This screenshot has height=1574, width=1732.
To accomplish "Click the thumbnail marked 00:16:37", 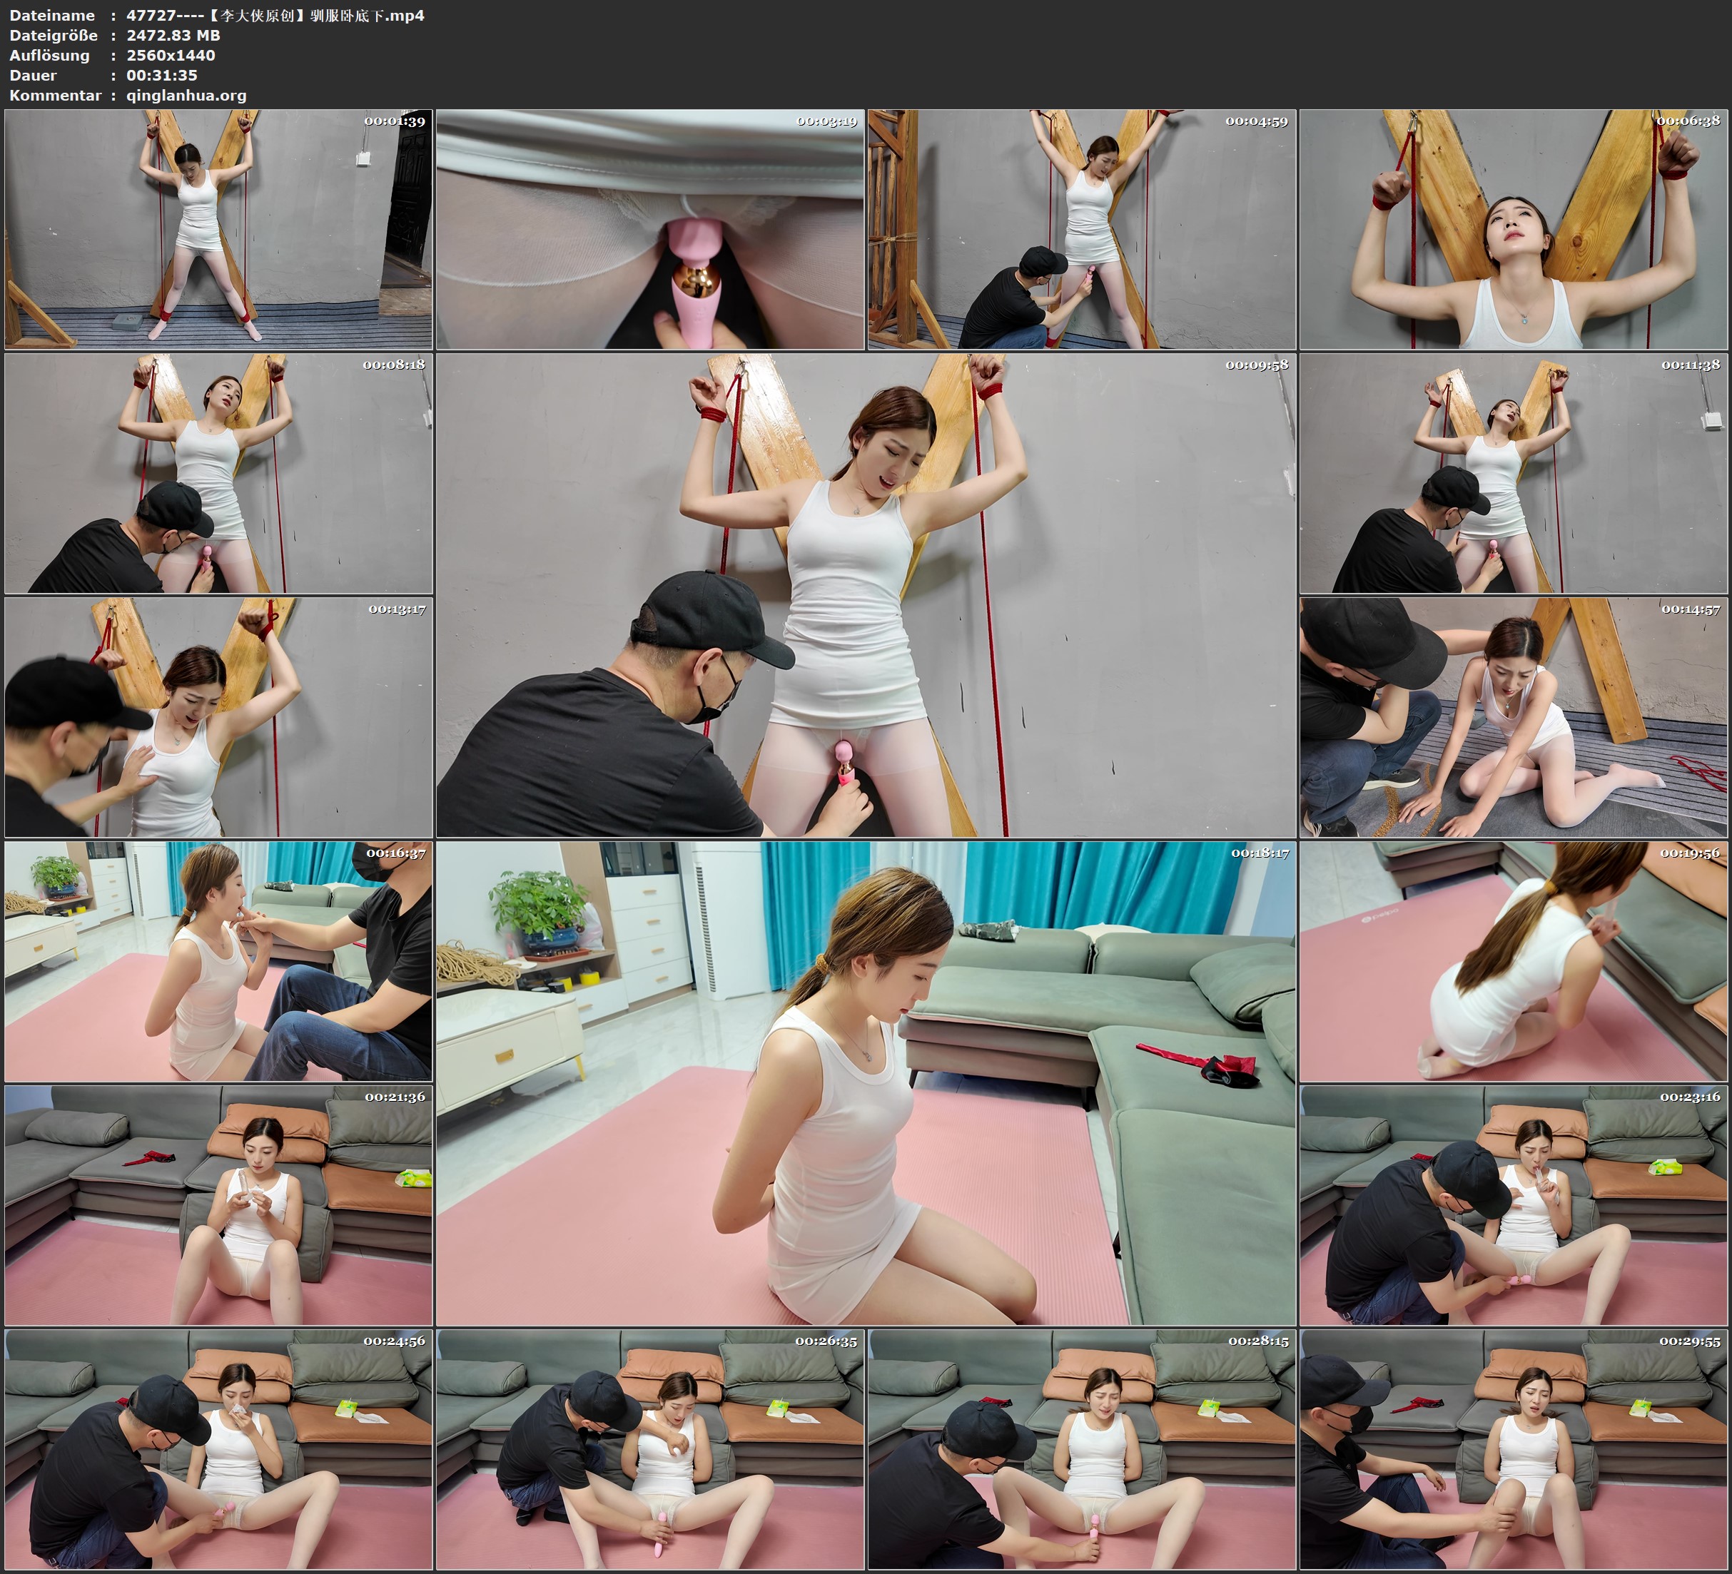I will (218, 961).
